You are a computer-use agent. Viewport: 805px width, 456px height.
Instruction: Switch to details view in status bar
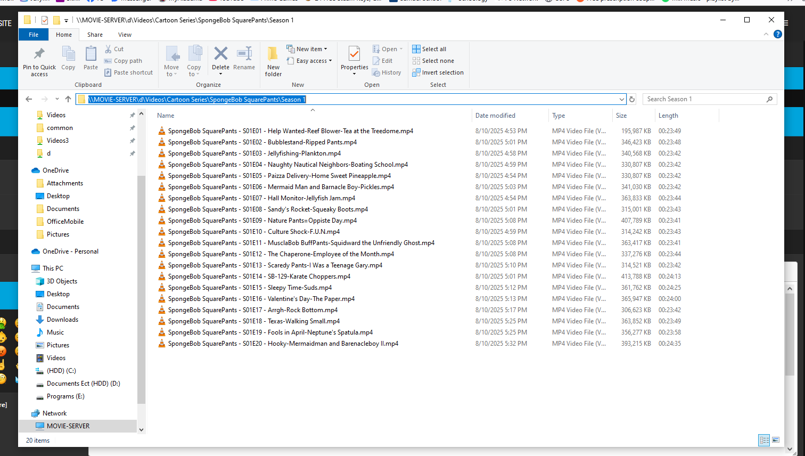[764, 440]
